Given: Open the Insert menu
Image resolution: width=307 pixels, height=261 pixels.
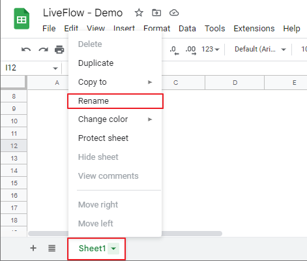Looking at the screenshot, I should tap(124, 28).
